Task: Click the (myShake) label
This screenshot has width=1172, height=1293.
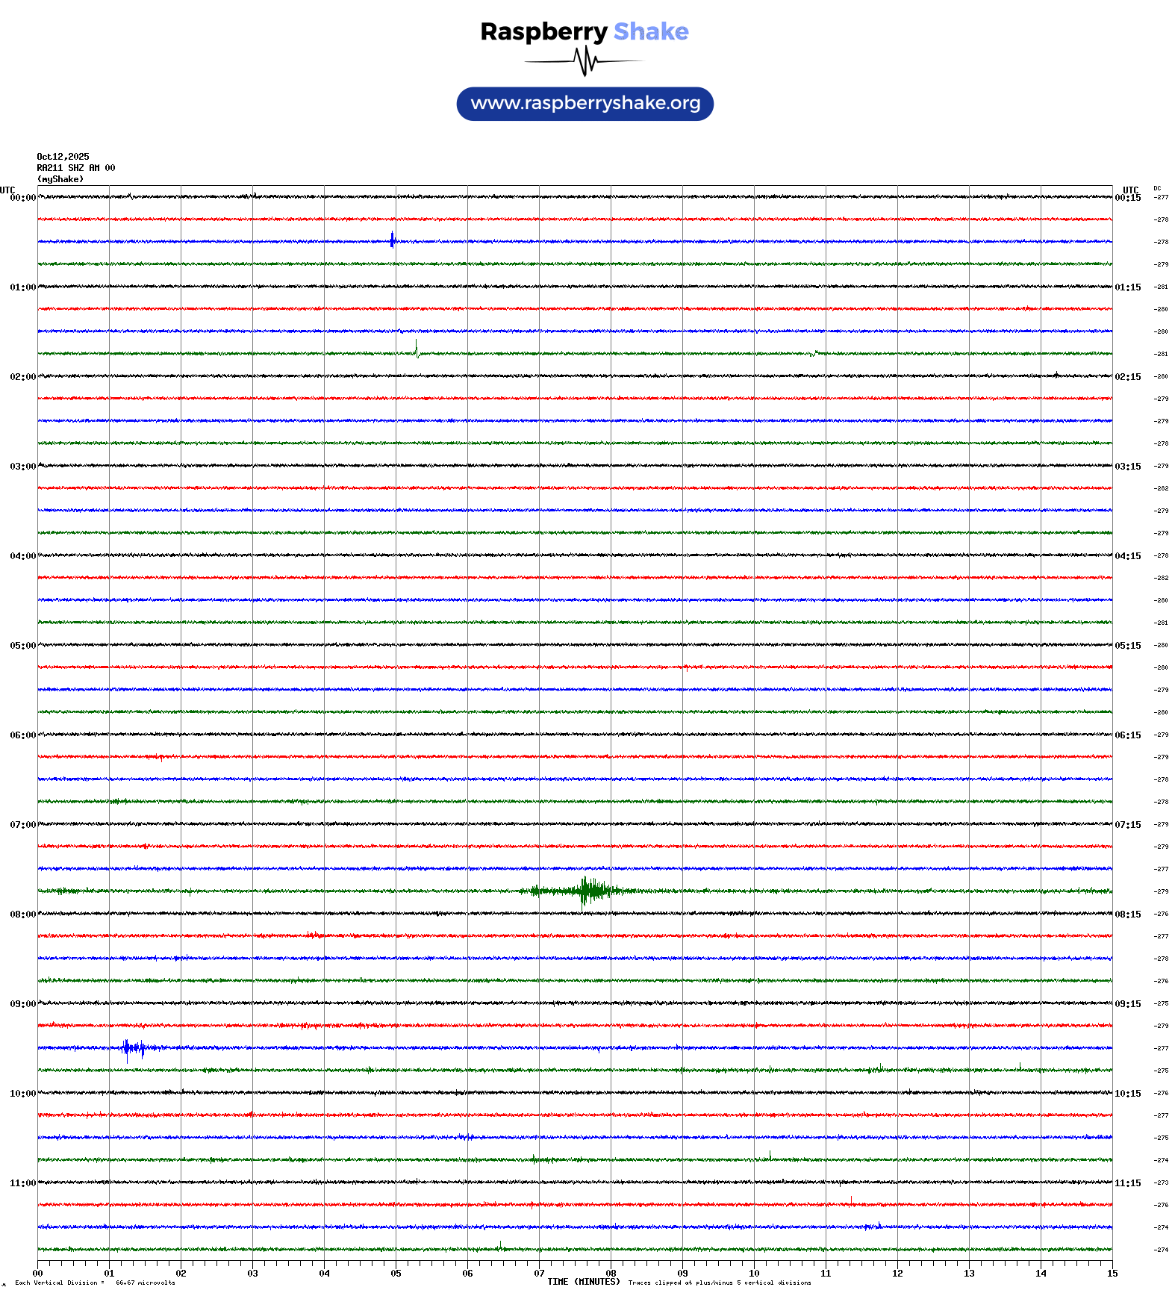Action: coord(60,179)
